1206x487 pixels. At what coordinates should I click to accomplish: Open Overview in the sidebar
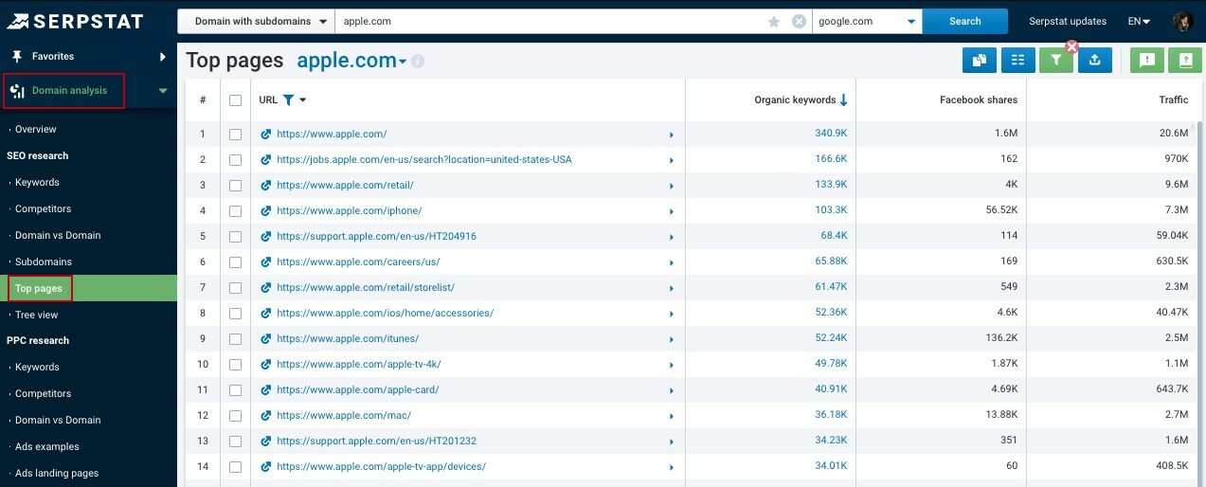pos(36,129)
